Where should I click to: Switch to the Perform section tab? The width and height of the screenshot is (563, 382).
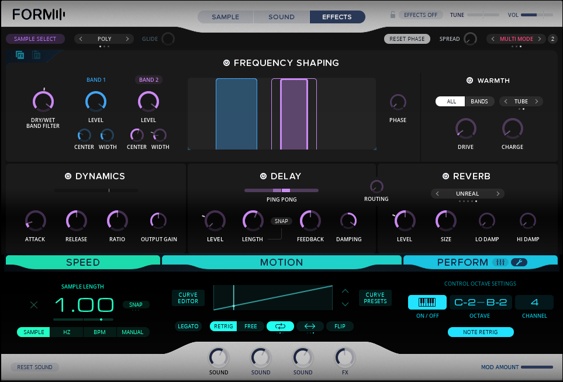(462, 262)
